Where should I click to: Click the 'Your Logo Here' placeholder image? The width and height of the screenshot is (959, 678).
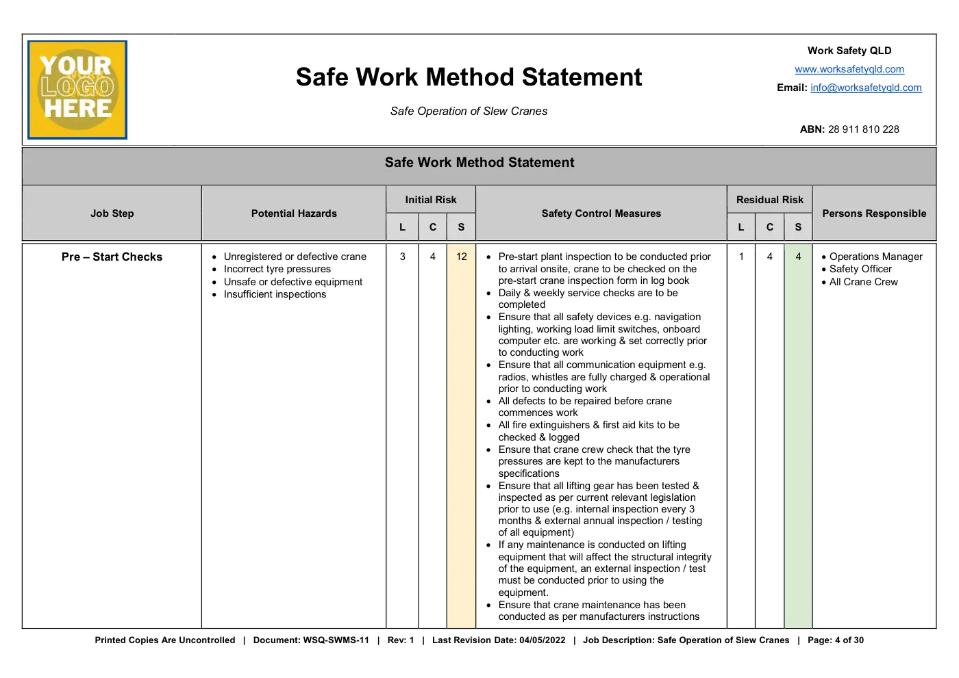(77, 90)
